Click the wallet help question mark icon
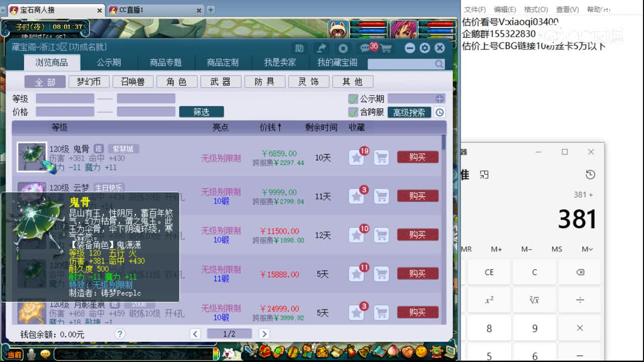 pyautogui.click(x=120, y=334)
